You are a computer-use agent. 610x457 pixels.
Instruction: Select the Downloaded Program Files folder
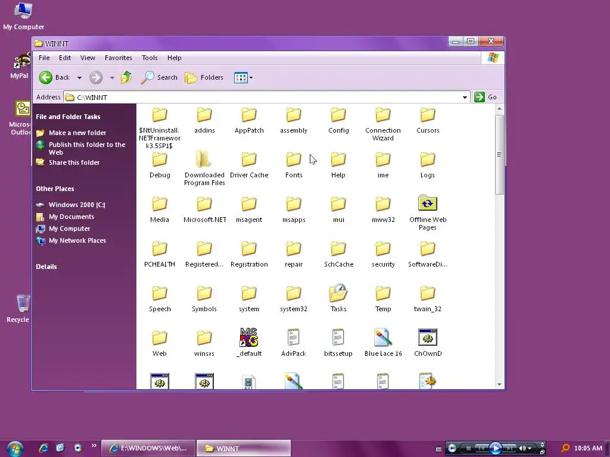point(204,168)
